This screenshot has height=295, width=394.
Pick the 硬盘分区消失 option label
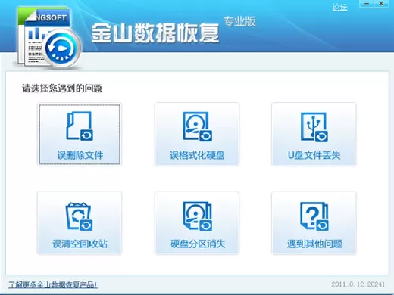(198, 244)
